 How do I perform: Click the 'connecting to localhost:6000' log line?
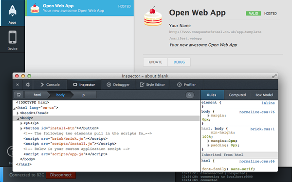(217, 177)
